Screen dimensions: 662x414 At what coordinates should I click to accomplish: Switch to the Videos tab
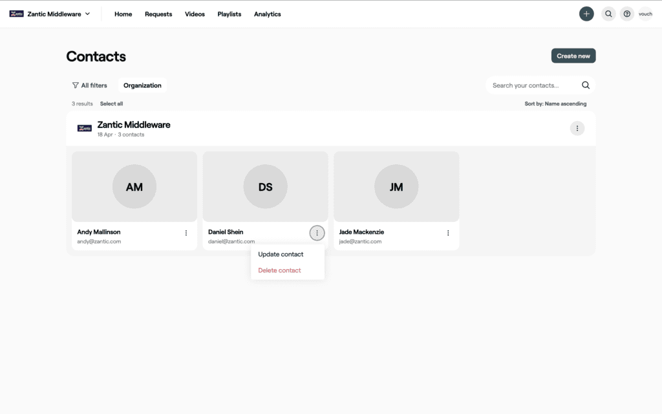pos(195,14)
